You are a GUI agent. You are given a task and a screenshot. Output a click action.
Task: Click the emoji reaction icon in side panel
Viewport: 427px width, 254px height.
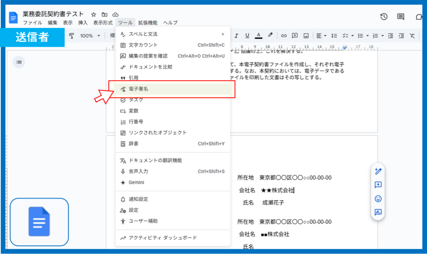pyautogui.click(x=378, y=198)
